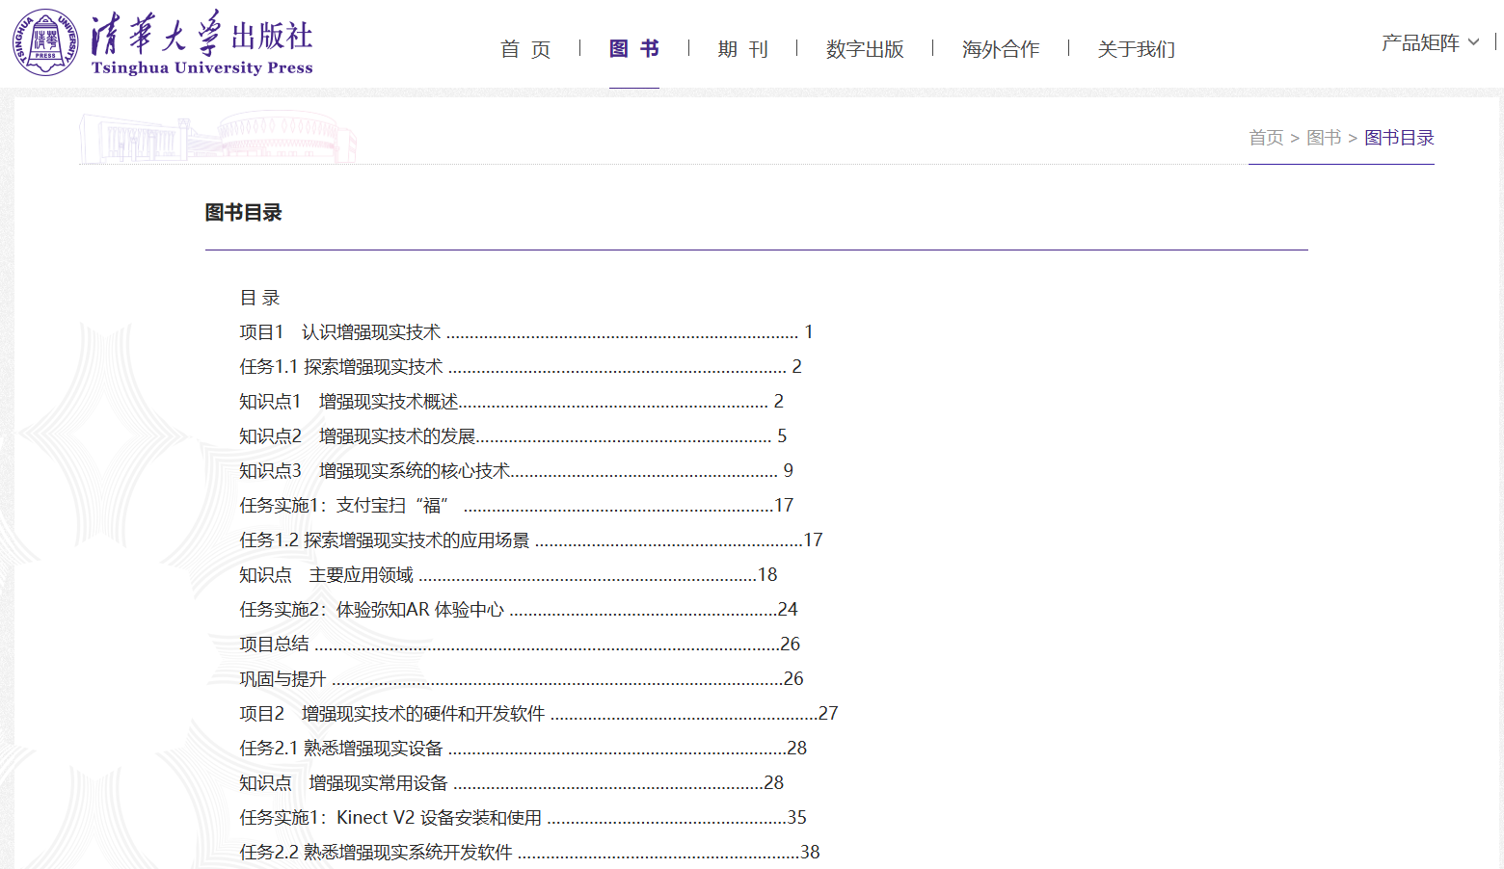Screen dimensions: 1504x869
Task: Expand the 产品矩阵 dropdown chevron
Action: 1473,42
